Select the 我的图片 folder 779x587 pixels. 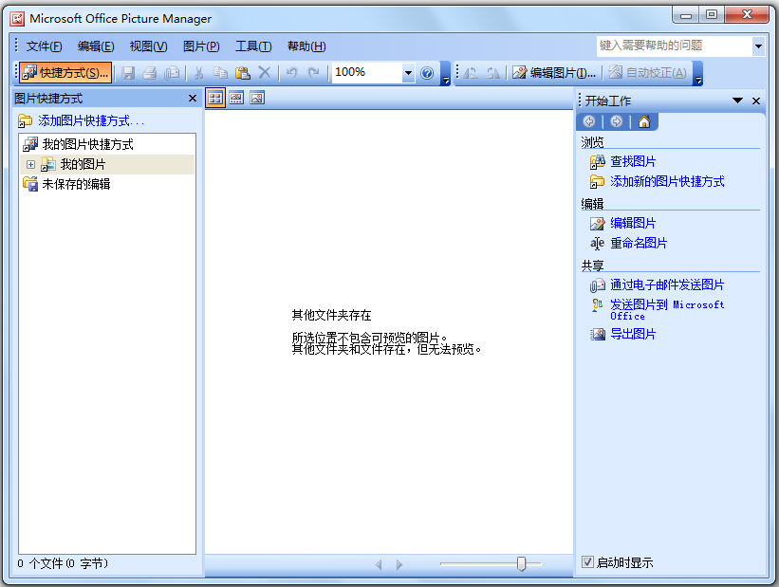click(83, 164)
